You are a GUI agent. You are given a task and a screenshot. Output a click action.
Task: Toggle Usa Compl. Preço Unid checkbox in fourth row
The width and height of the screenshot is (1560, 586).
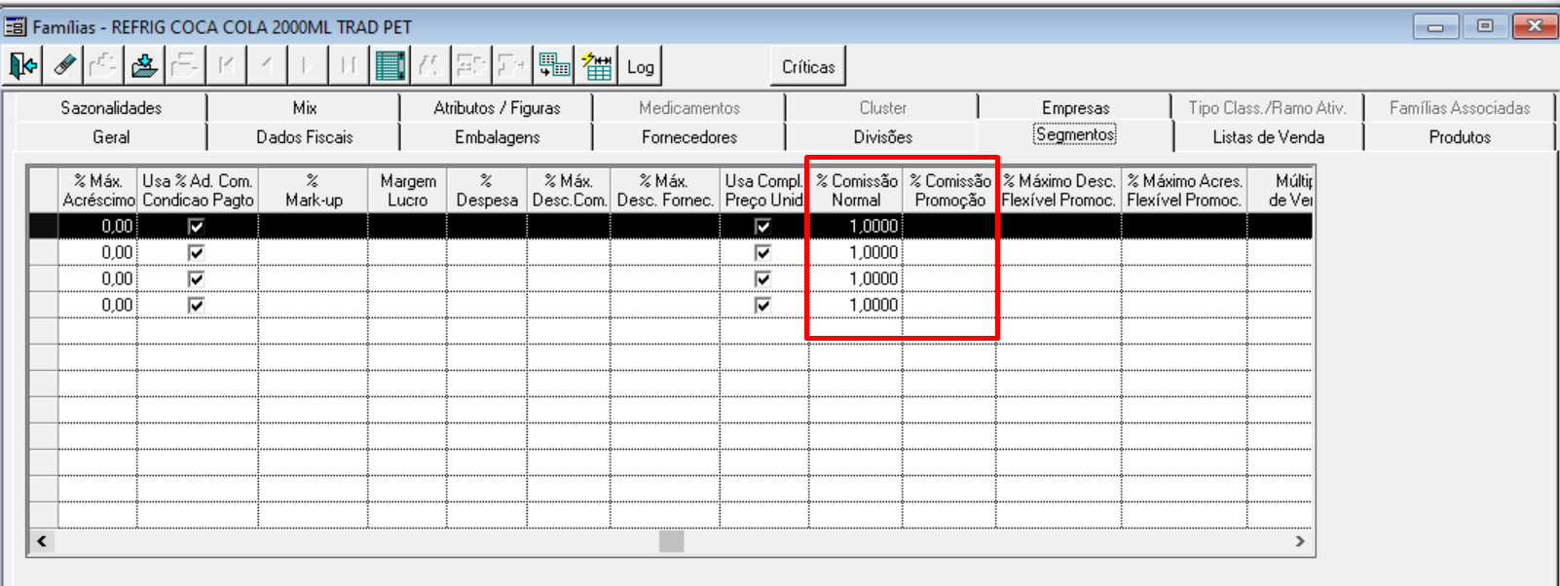763,305
